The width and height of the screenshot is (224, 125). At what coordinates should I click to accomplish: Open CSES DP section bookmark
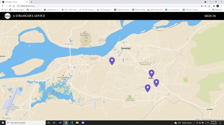pos(155,10)
